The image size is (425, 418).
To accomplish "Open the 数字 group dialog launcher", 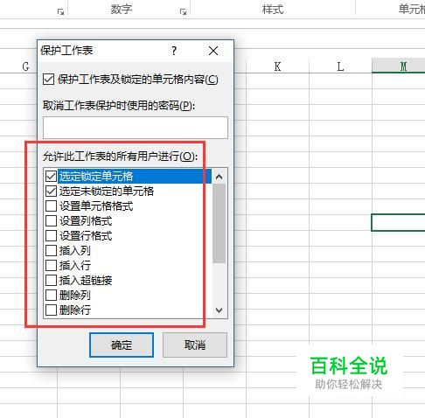I will [183, 11].
